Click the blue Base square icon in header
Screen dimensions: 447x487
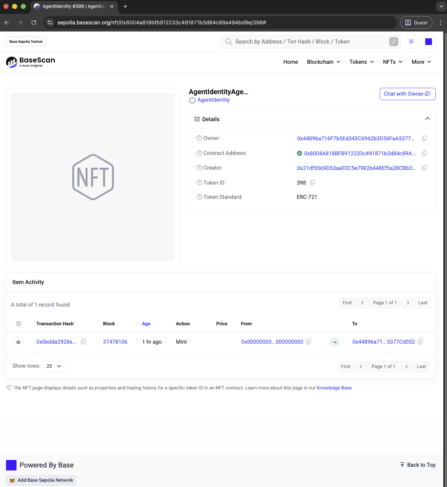point(429,42)
